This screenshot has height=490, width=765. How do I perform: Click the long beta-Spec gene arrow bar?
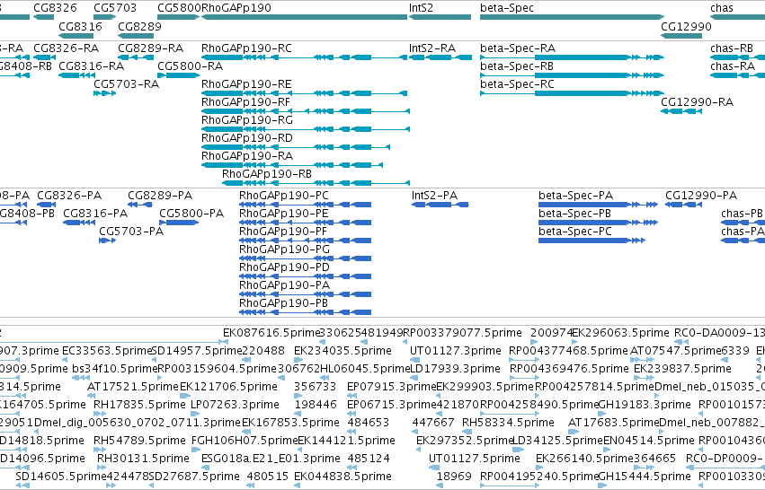[x=573, y=17]
